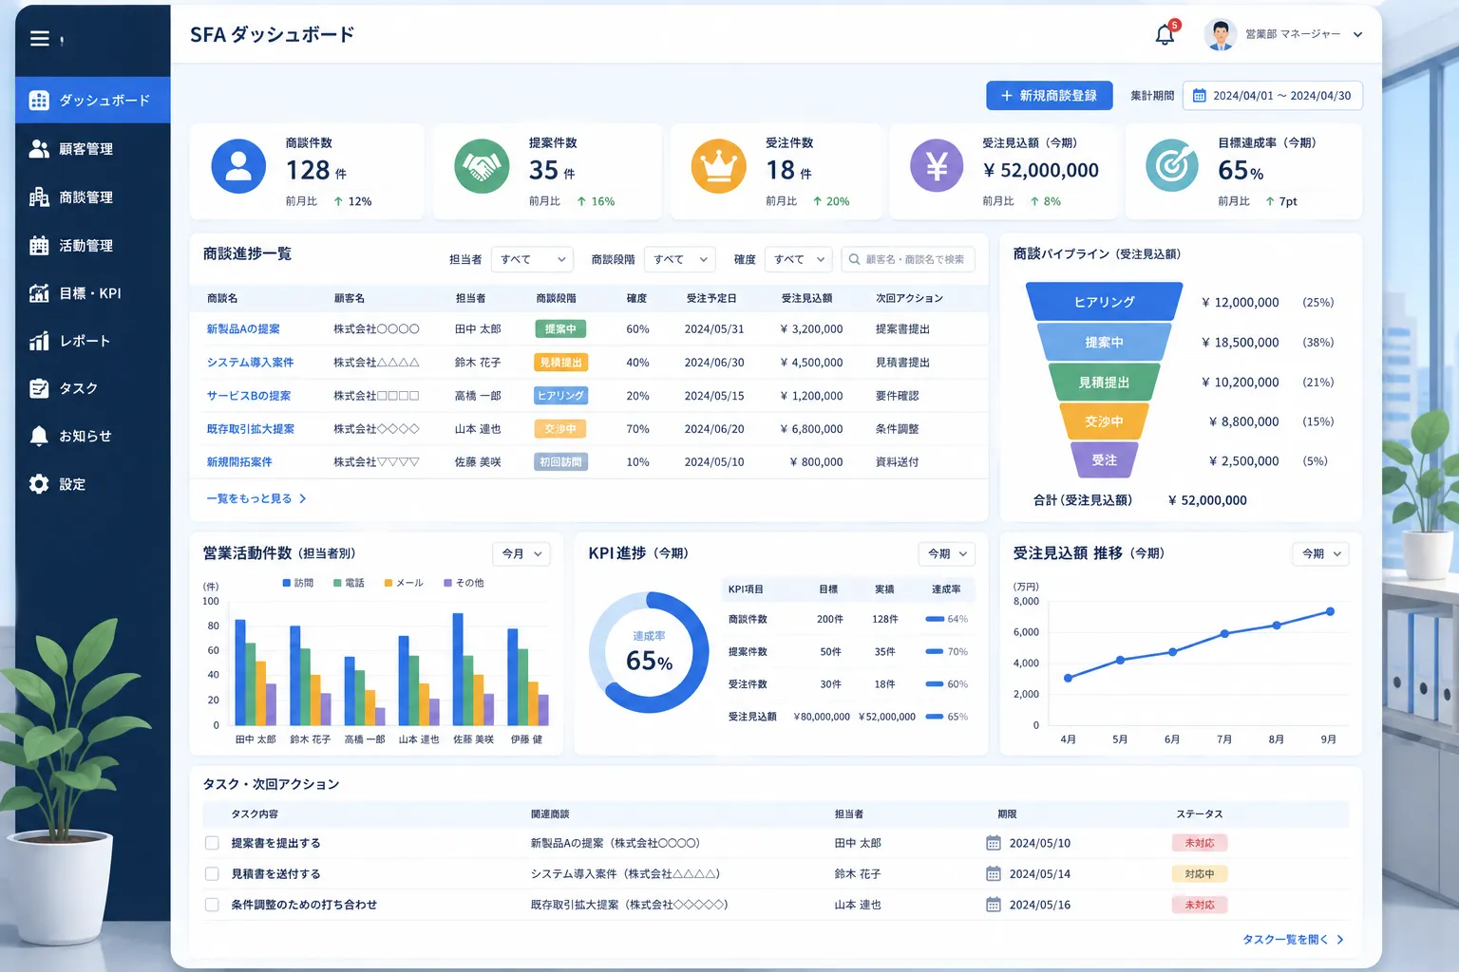
Task: Tick 条件調整のための打ち合わせ checkbox
Action: tap(212, 905)
